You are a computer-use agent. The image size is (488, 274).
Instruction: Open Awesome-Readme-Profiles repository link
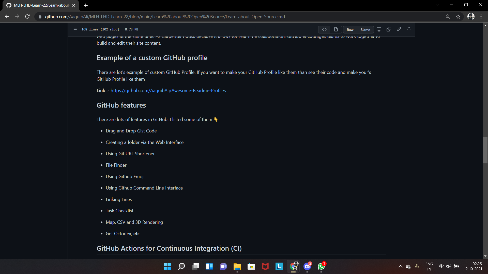pos(168,91)
